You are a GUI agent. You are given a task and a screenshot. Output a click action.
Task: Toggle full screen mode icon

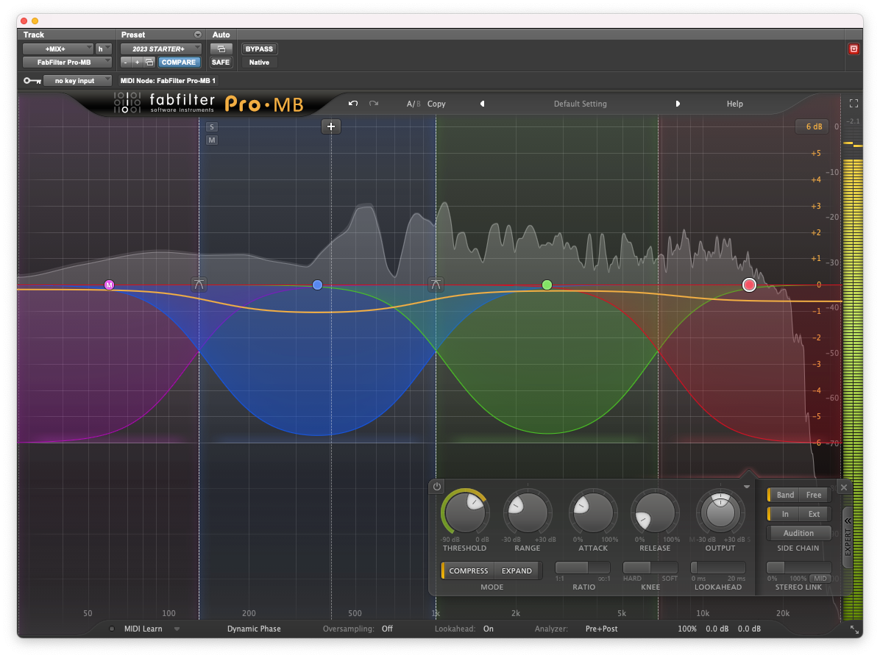coord(854,104)
